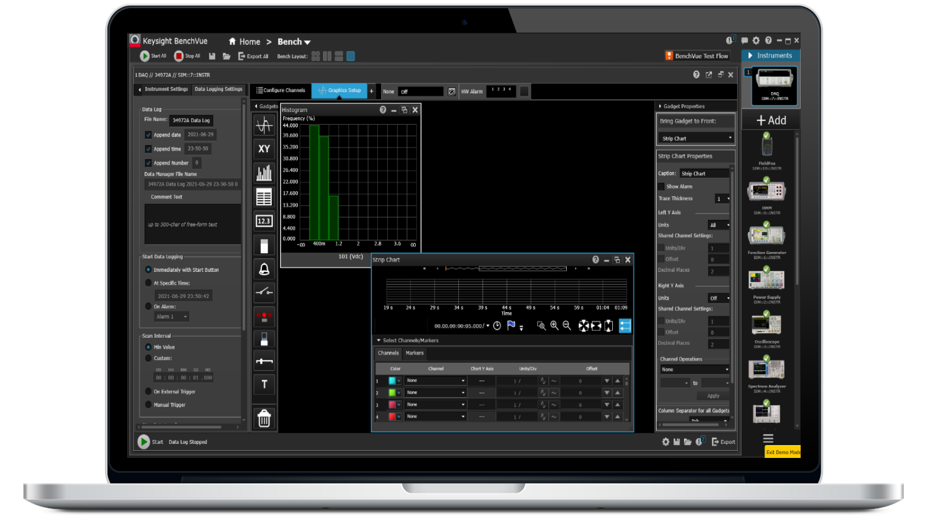This screenshot has height=525, width=933.
Task: Choose the data table gadget icon
Action: tap(264, 197)
